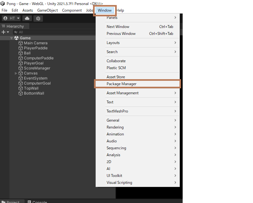Click the cube icon of ComputerrGoal
Viewport: 253px width, 203px height.
coord(21,83)
